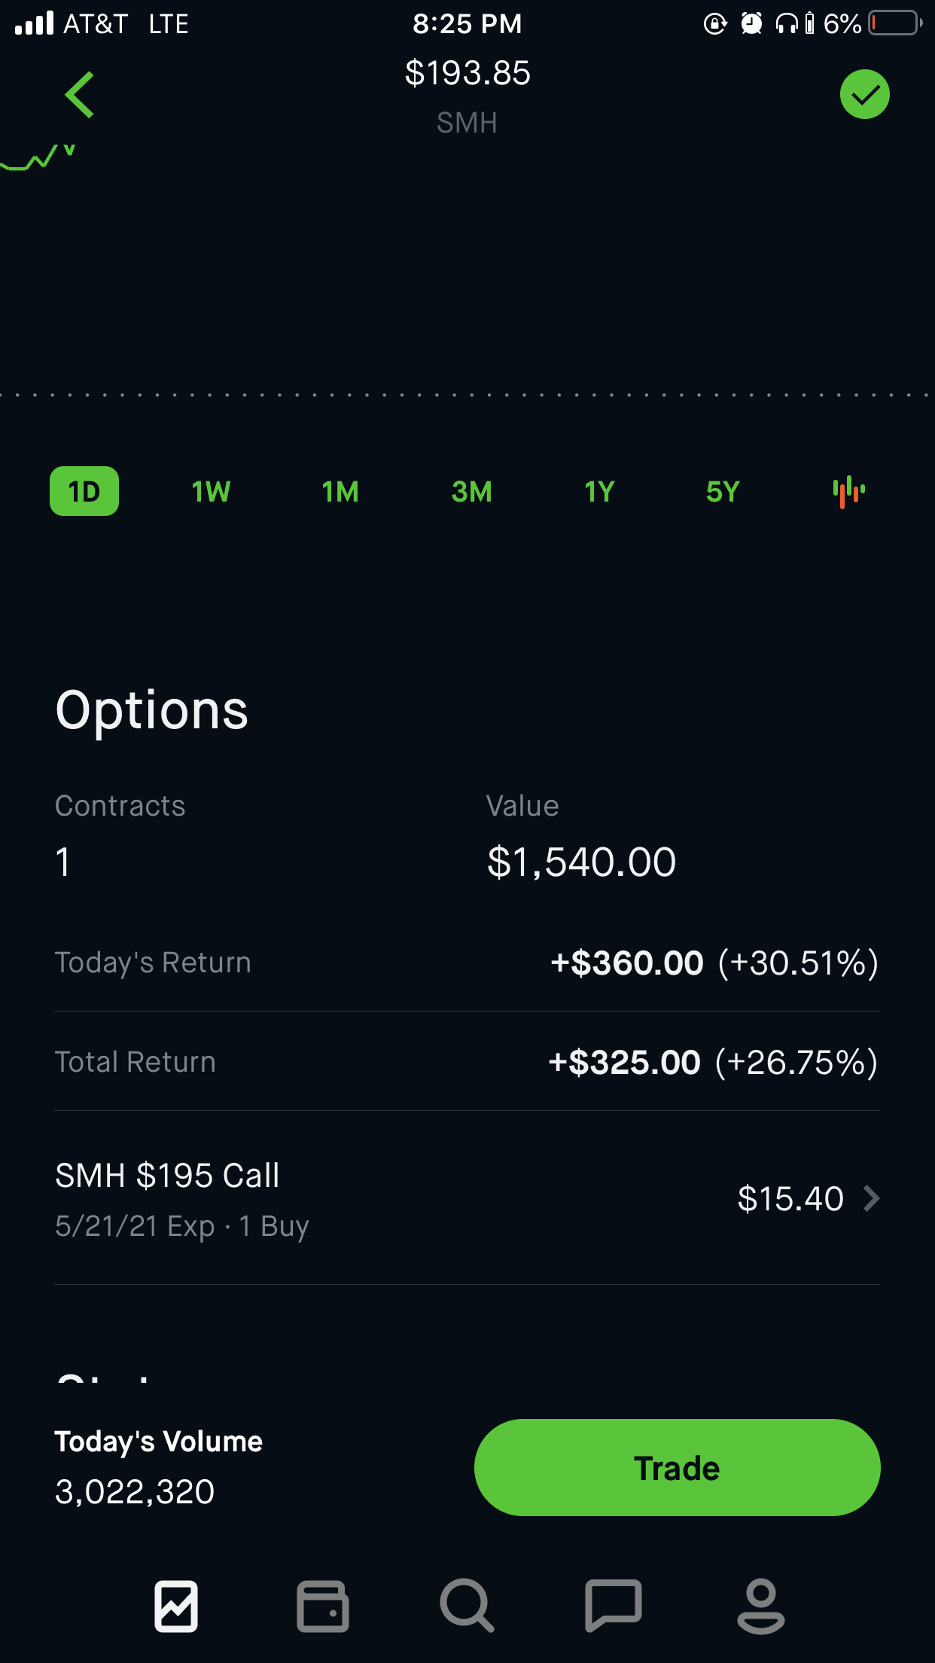Open the search magnifier tab
The height and width of the screenshot is (1663, 935).
pos(467,1606)
